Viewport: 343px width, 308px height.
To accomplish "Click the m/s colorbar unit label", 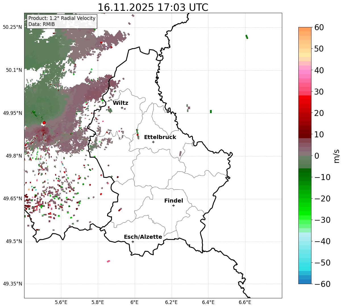I will tap(337, 156).
